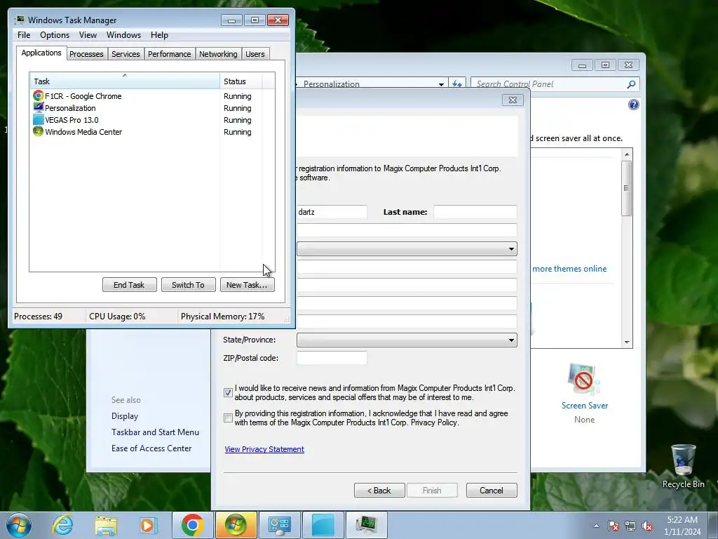Switch to the Networking tab
Image resolution: width=718 pixels, height=539 pixels.
(218, 54)
